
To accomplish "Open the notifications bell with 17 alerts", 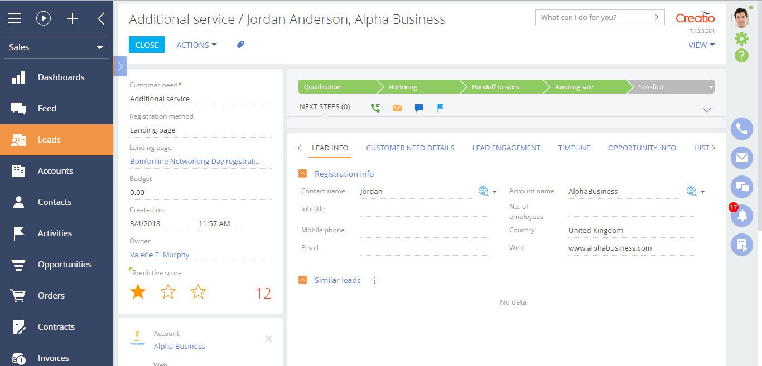I will tap(742, 216).
